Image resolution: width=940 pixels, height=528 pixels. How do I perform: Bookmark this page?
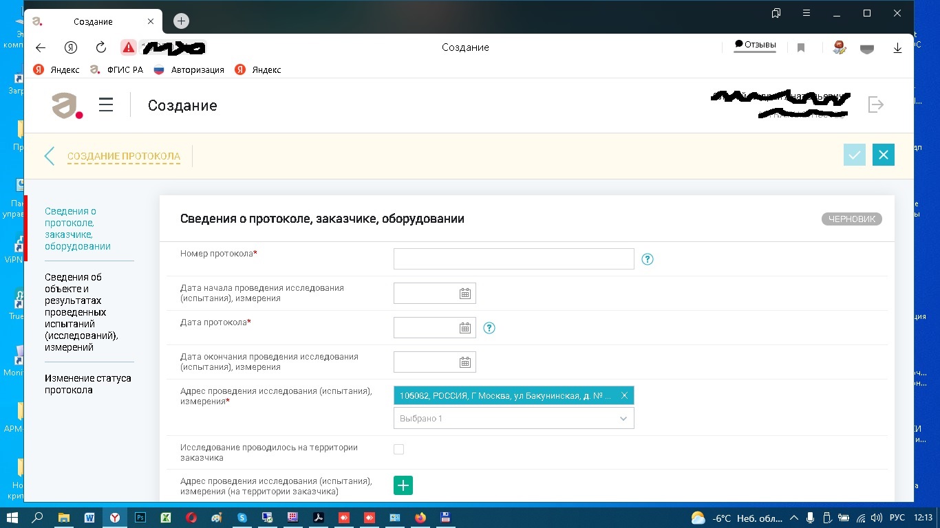click(801, 48)
